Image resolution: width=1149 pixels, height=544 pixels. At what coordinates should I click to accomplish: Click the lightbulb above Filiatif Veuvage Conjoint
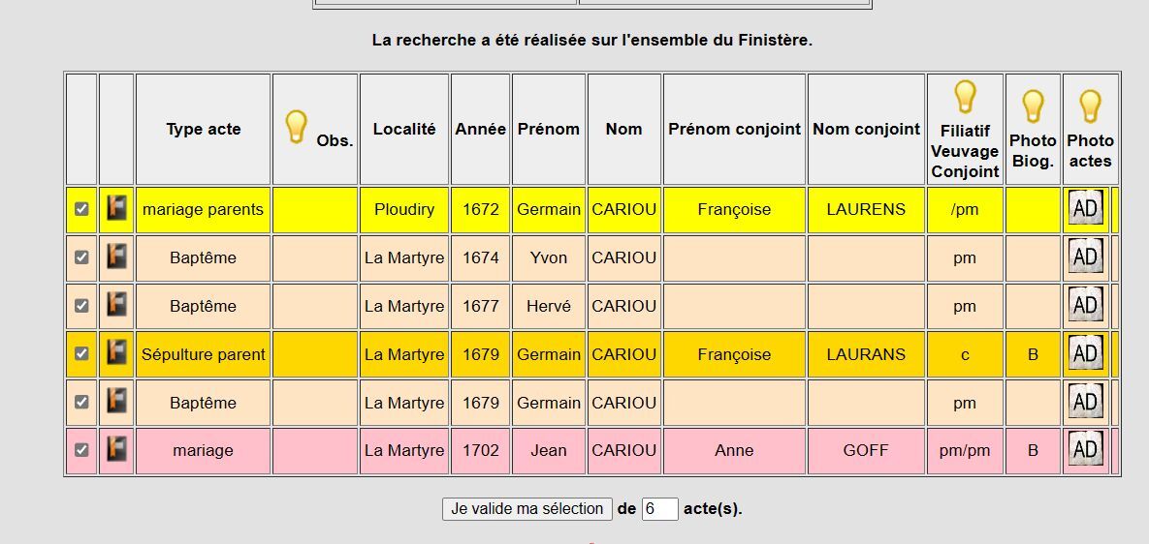pyautogui.click(x=964, y=97)
